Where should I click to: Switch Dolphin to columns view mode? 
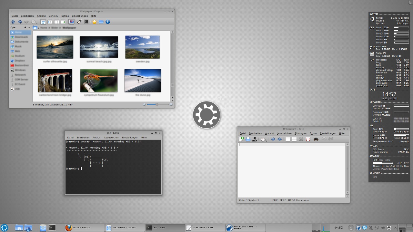tap(56, 22)
